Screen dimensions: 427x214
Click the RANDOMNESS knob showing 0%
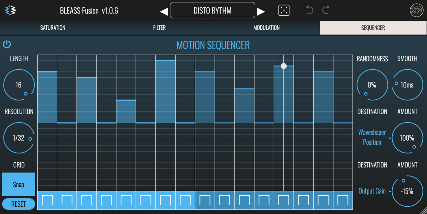click(372, 85)
